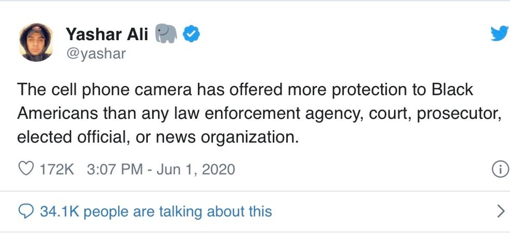Open the circled info icon
Screen dimensions: 510x249
coord(500,169)
